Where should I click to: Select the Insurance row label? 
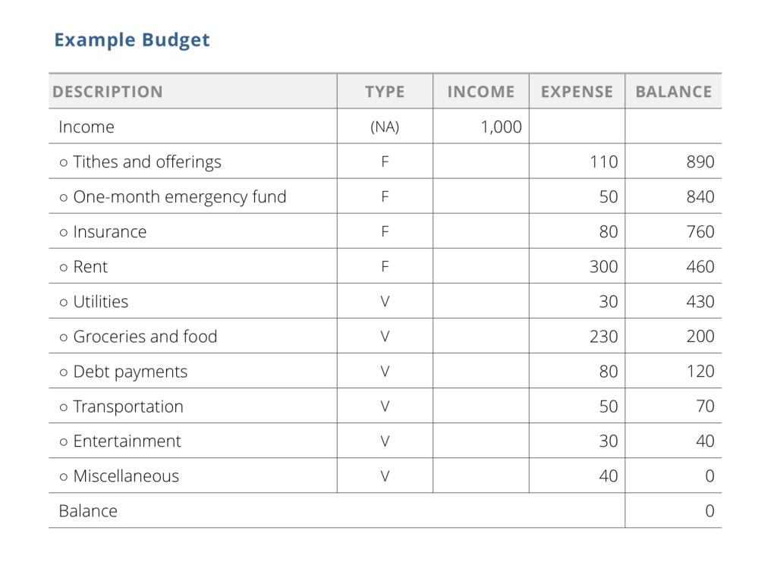[109, 232]
